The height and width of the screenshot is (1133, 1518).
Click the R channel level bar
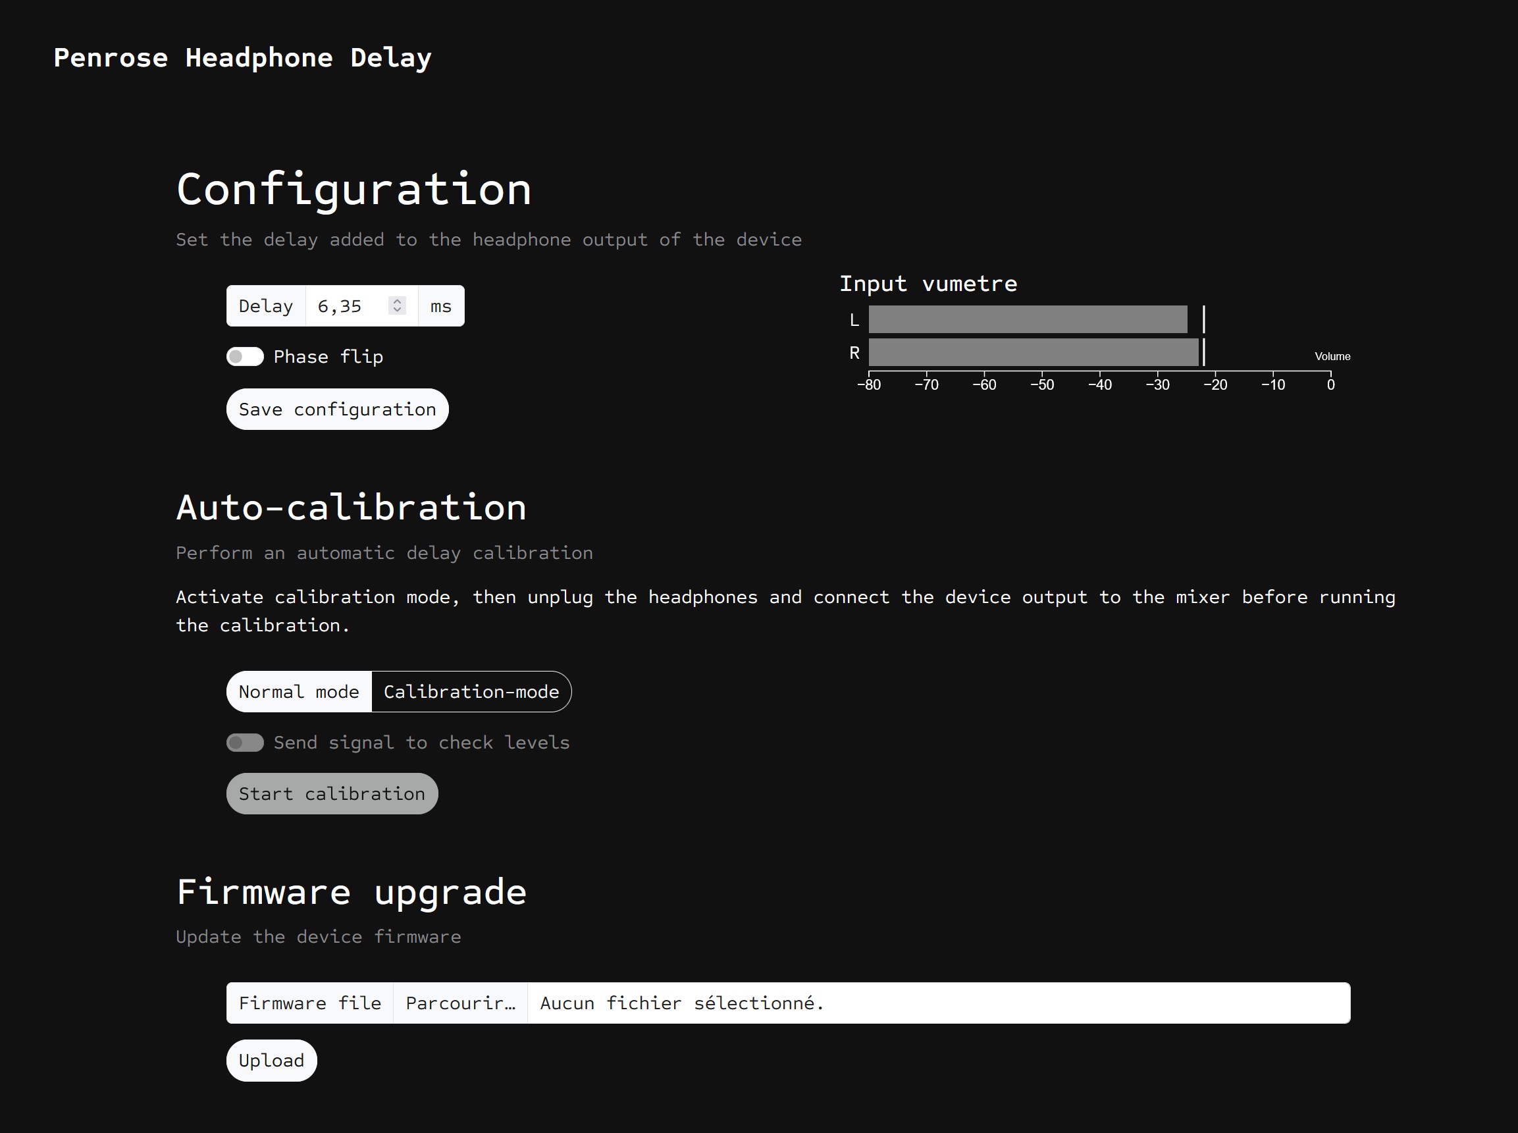[x=1034, y=352]
